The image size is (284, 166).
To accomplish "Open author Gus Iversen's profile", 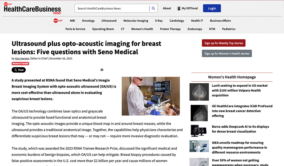I will pos(22,58).
